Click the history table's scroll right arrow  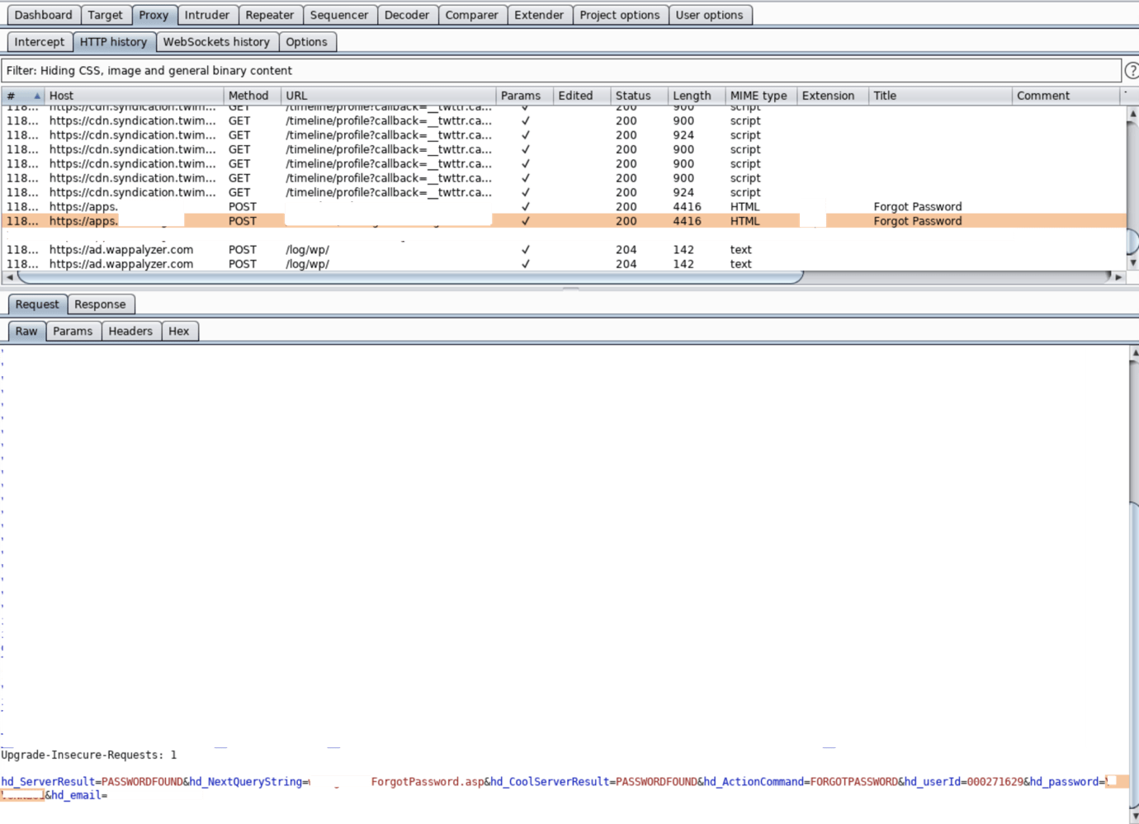[1118, 277]
